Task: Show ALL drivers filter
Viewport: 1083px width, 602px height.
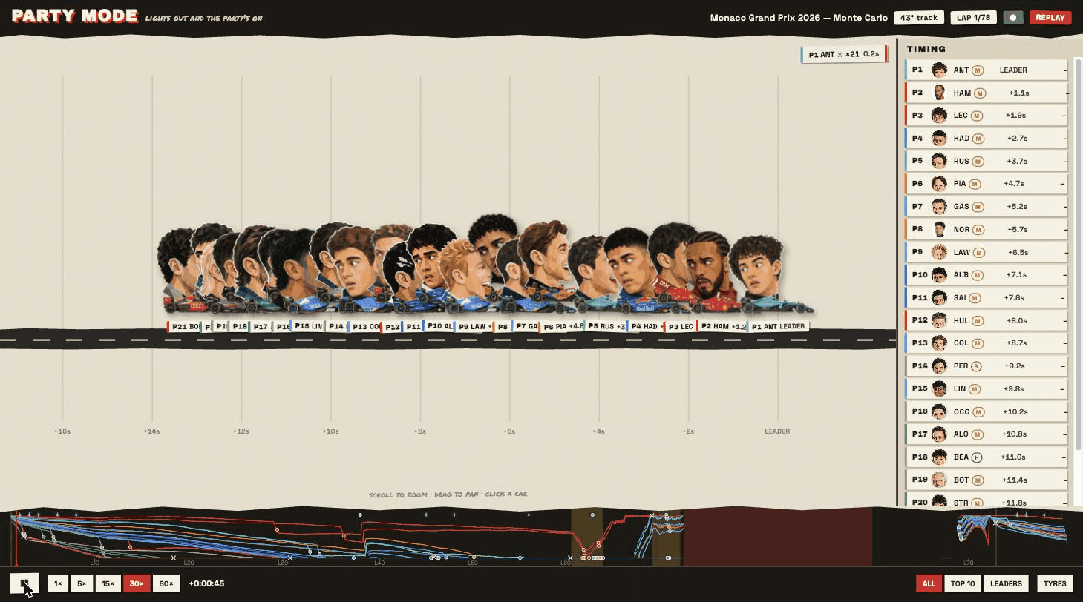Action: tap(929, 583)
